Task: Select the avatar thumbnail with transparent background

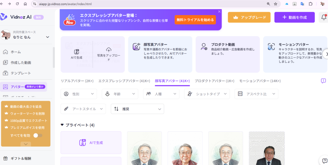Action: (x=266, y=148)
